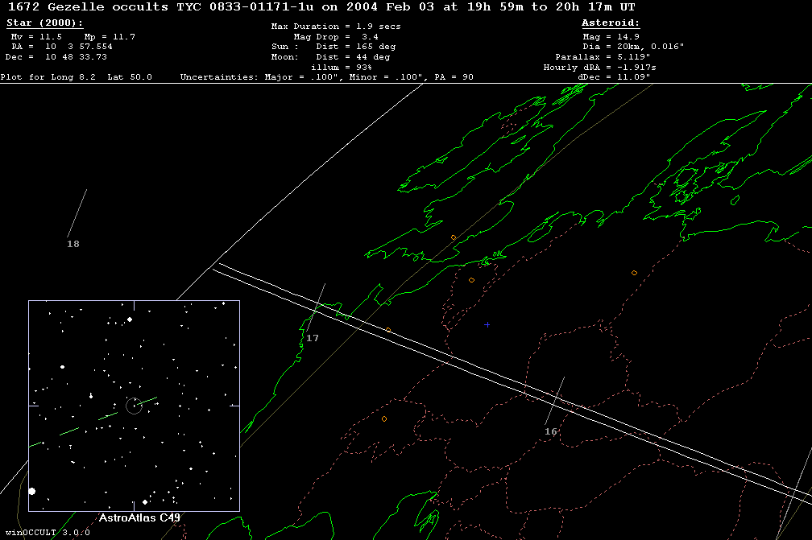Viewport: 812px width, 540px height.
Task: Click the asteroid Parallax 5.119" value
Action: click(x=608, y=57)
